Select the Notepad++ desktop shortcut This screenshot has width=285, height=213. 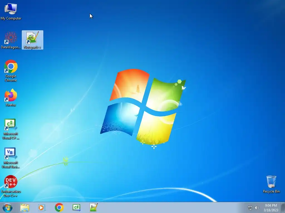[x=33, y=40]
